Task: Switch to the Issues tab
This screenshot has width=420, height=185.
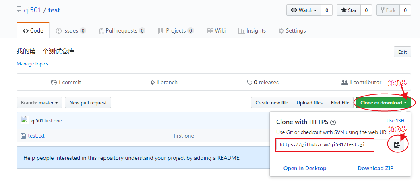Action: pyautogui.click(x=71, y=31)
